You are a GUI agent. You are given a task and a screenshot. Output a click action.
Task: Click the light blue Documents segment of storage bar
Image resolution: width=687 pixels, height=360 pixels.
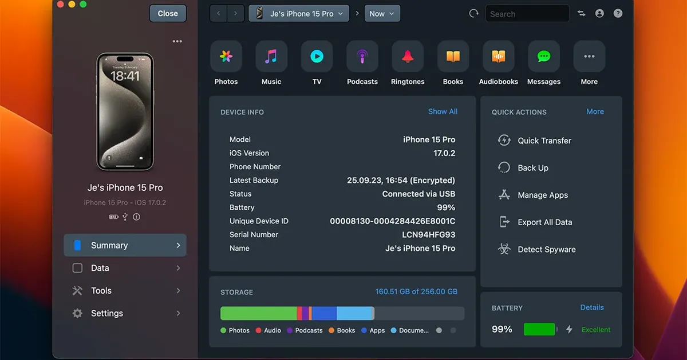tap(354, 313)
